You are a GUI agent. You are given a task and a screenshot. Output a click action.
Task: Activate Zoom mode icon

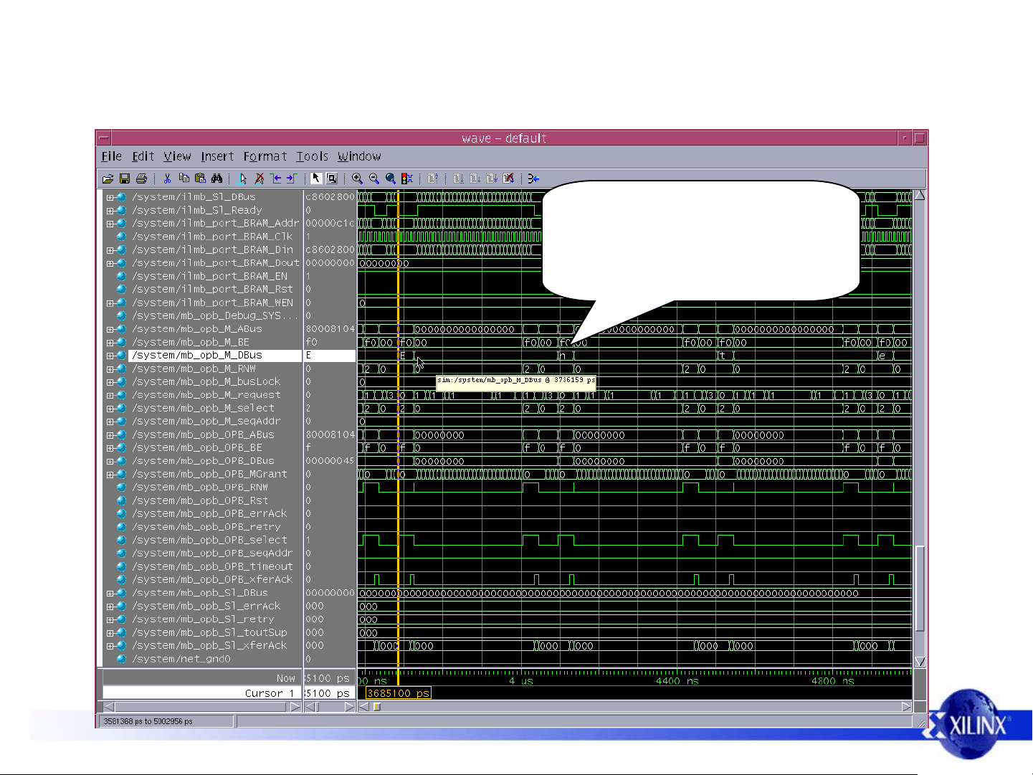pyautogui.click(x=332, y=179)
